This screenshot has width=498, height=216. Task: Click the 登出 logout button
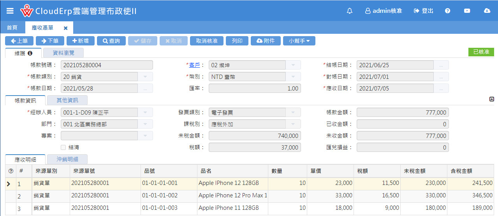pos(424,11)
